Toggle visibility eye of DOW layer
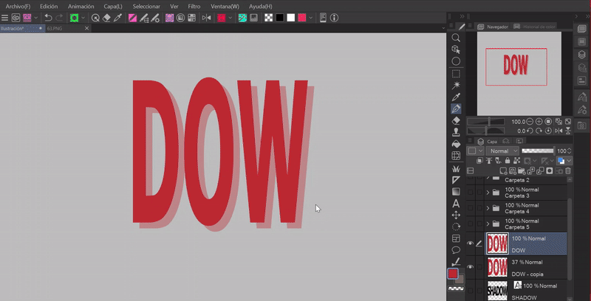This screenshot has height=301, width=591. pyautogui.click(x=470, y=243)
